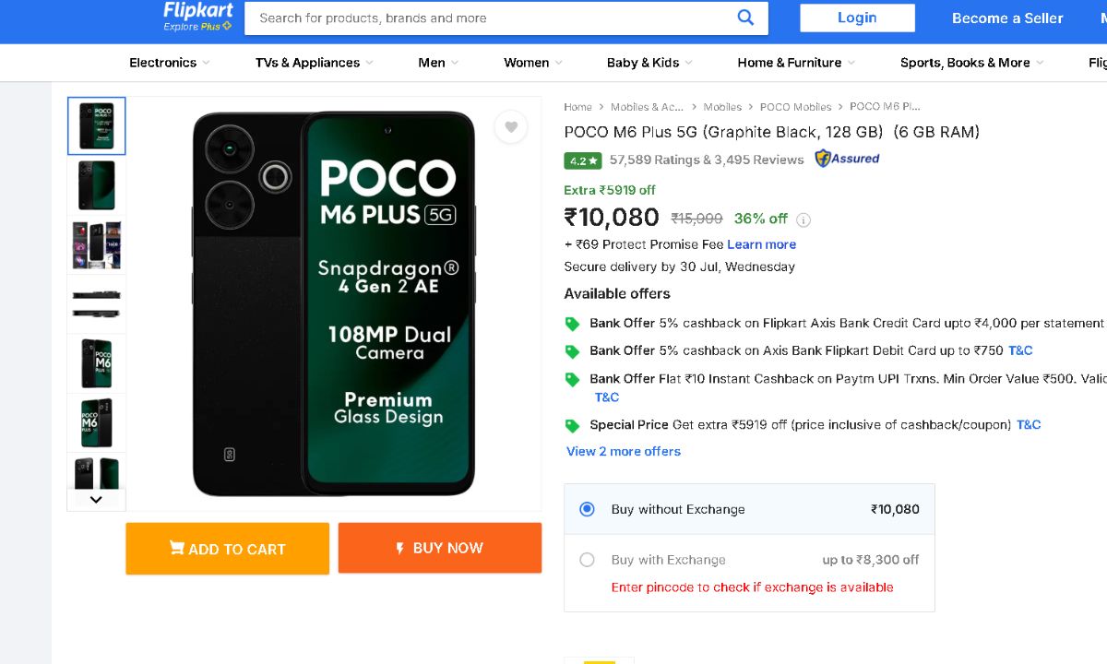
Task: Click the green tag icon beside Special Price
Action: pos(572,425)
